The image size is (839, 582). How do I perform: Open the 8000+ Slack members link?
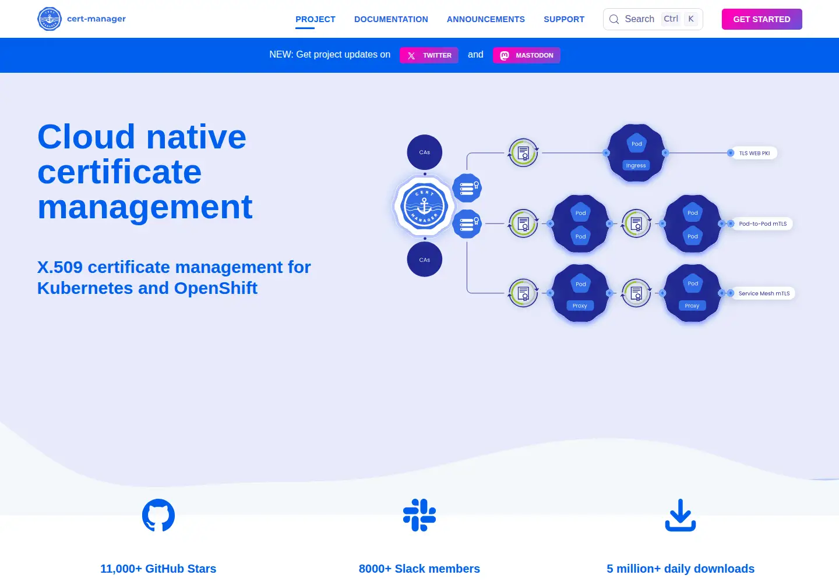[419, 569]
